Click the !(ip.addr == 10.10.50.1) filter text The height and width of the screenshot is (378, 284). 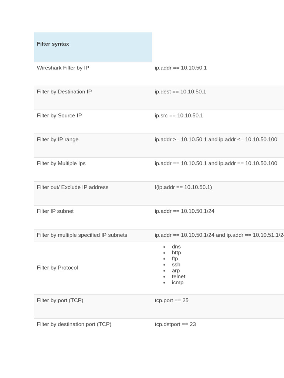[183, 187]
